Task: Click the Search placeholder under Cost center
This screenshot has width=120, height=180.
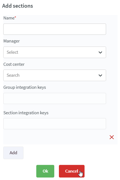Action: point(13,75)
